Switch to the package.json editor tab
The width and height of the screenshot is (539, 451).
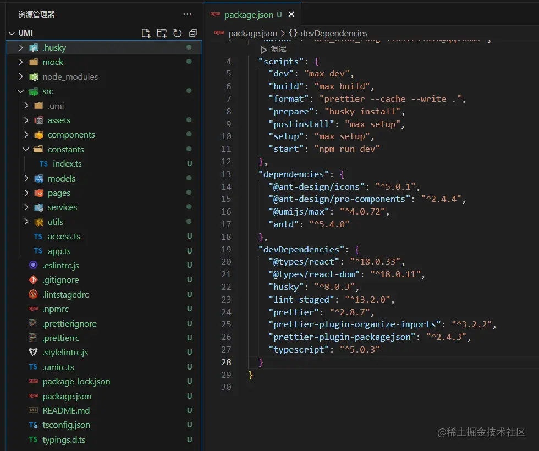253,14
